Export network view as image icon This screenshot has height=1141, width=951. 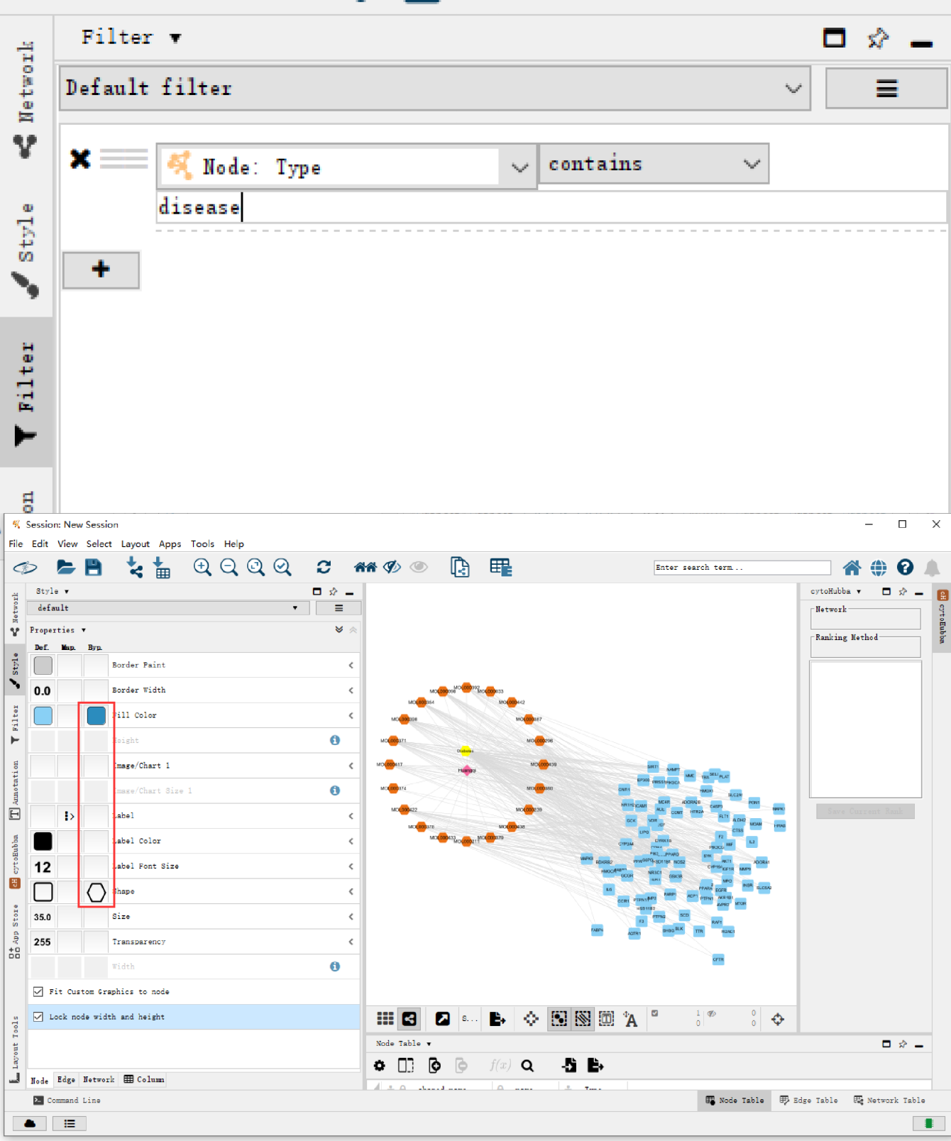(x=498, y=1019)
